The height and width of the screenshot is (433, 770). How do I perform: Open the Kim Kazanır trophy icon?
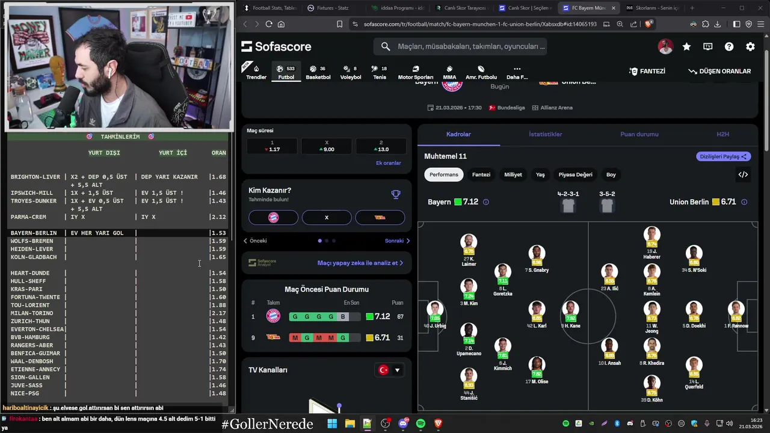pyautogui.click(x=396, y=194)
